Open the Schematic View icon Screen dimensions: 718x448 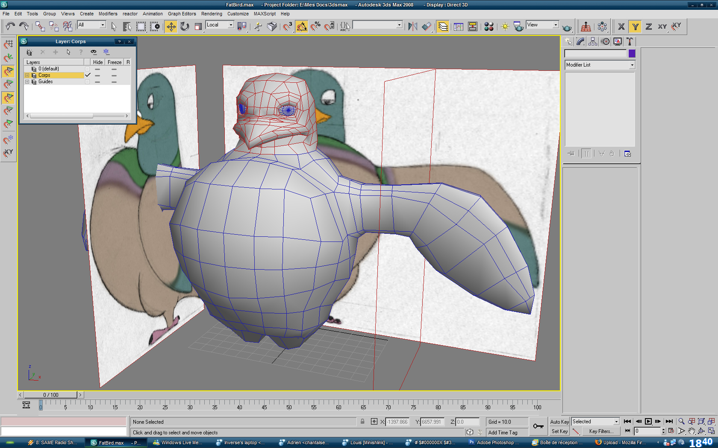(473, 26)
